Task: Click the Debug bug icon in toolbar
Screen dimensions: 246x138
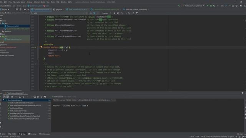Action: pyautogui.click(x=211, y=6)
